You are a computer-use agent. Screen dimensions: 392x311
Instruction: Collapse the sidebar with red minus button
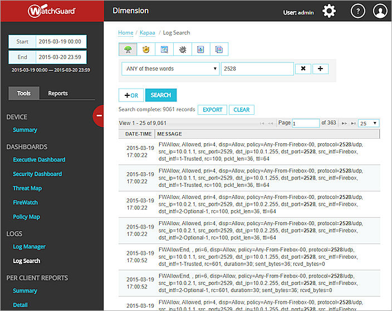click(99, 115)
